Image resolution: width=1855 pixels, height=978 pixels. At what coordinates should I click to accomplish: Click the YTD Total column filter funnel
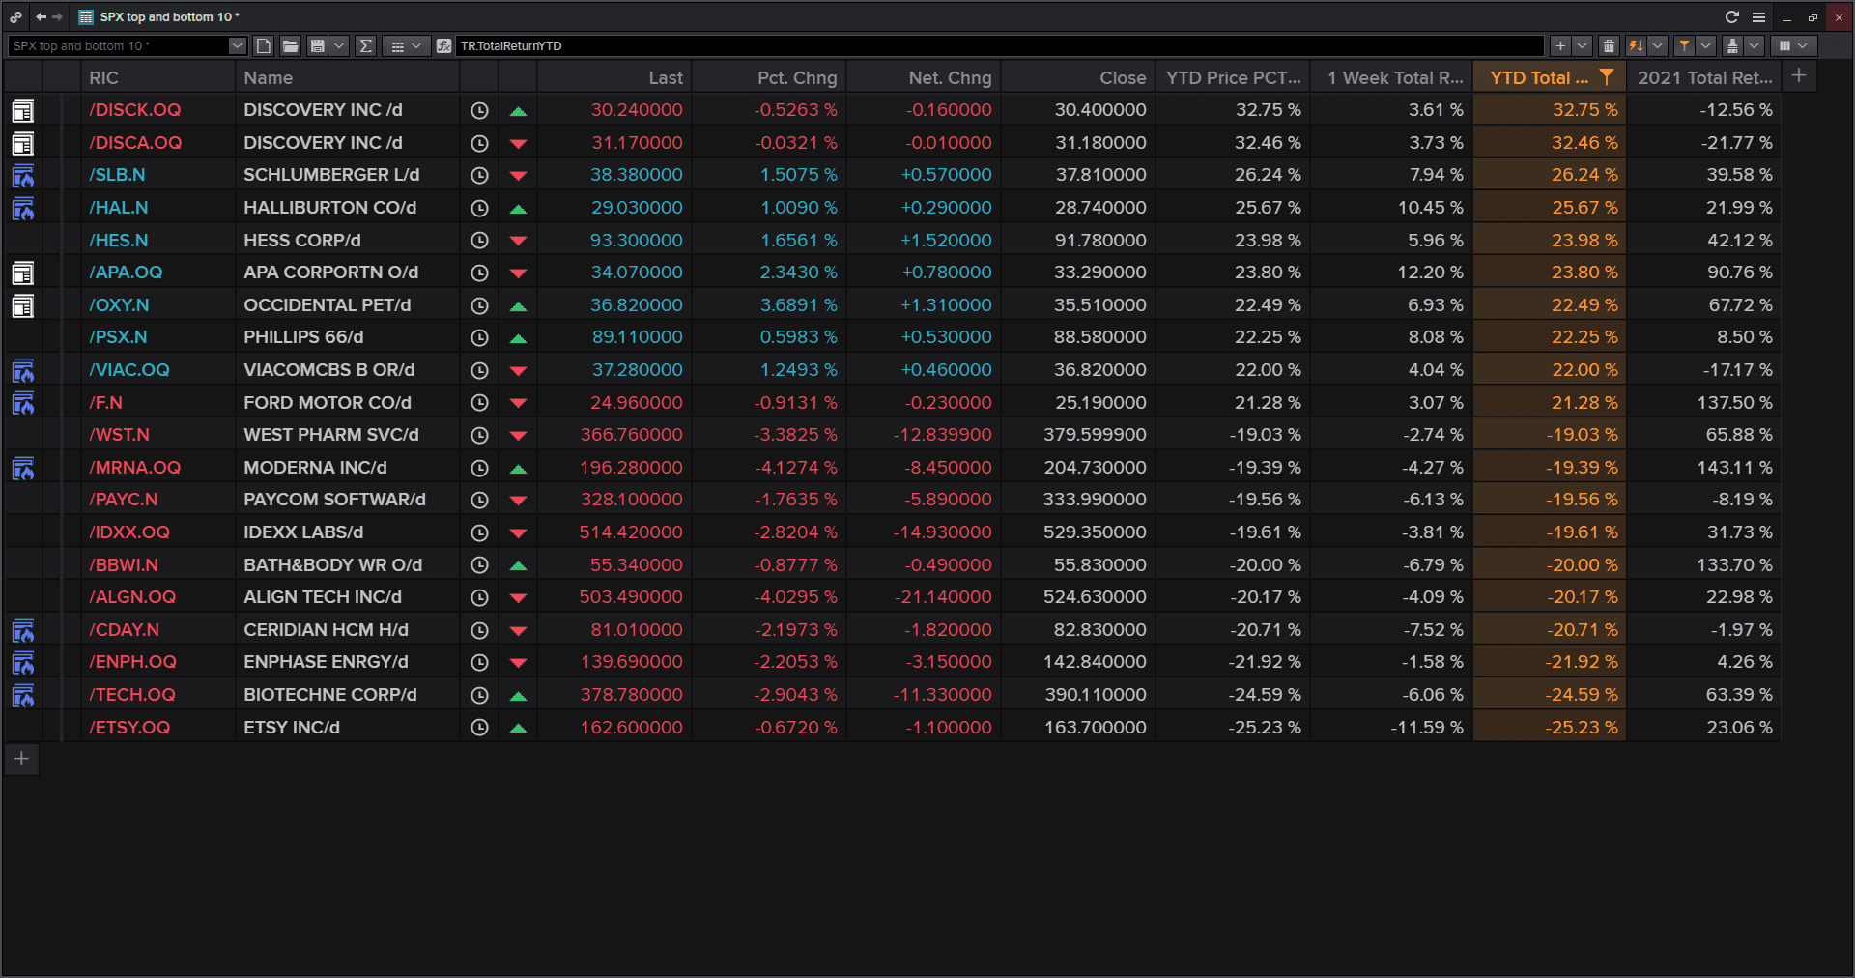pos(1606,76)
